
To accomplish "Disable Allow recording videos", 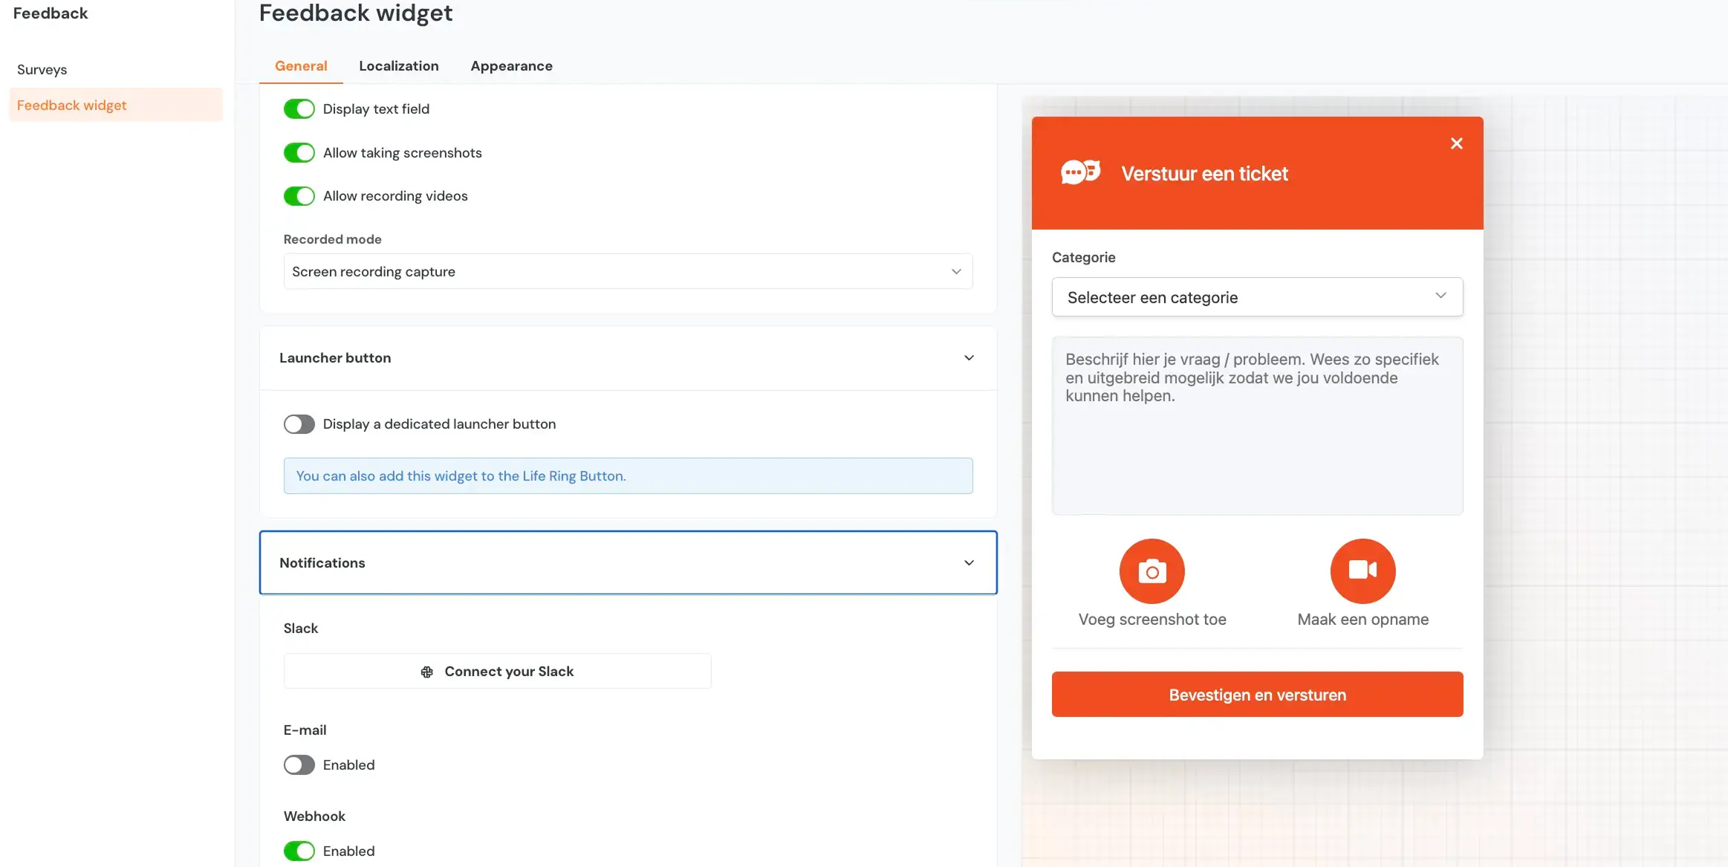I will tap(299, 195).
